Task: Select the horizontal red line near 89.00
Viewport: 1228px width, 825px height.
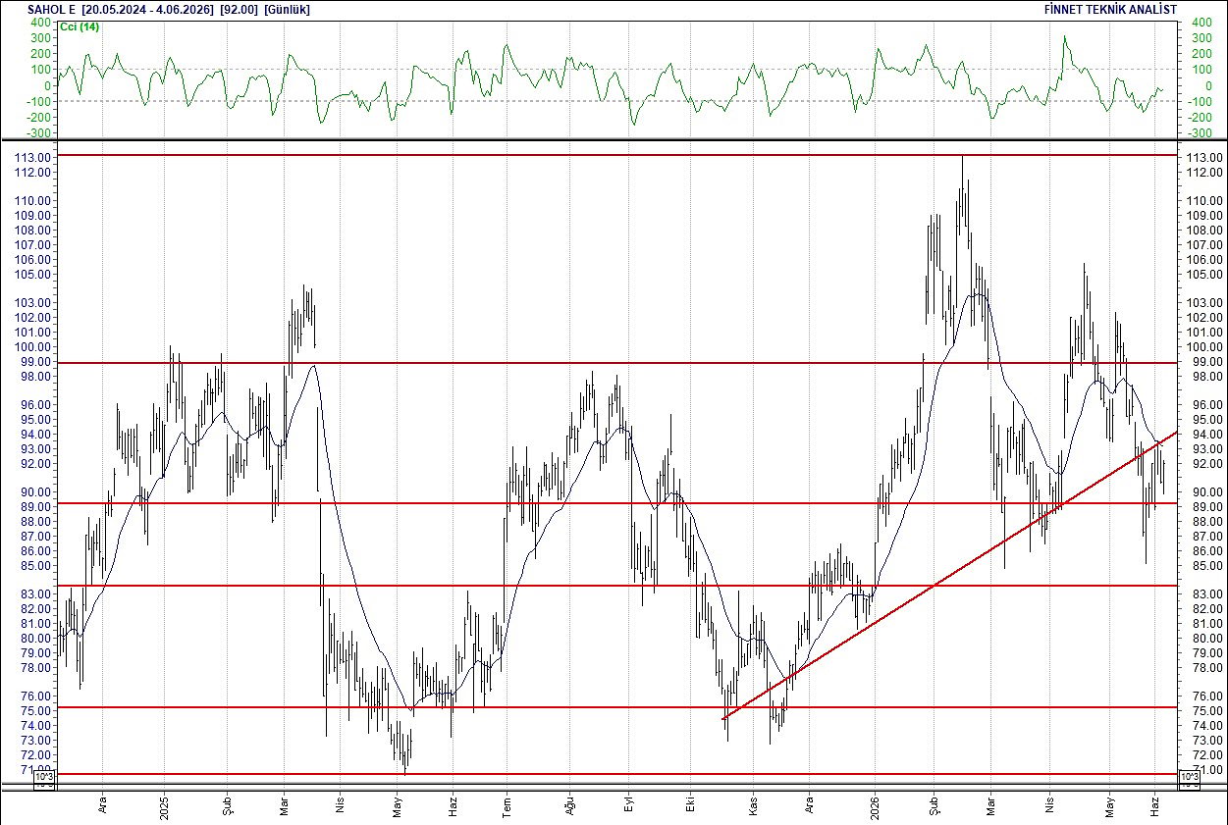Action: coord(616,503)
